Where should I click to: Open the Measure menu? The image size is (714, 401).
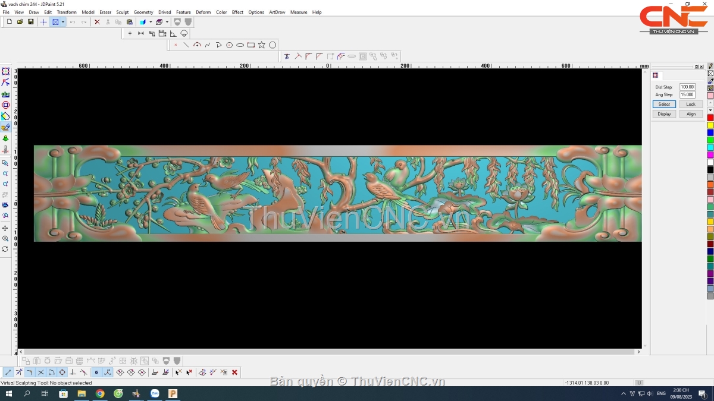pyautogui.click(x=299, y=12)
